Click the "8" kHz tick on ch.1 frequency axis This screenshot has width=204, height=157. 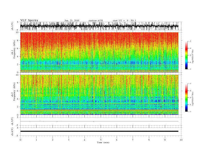[x=18, y=41]
